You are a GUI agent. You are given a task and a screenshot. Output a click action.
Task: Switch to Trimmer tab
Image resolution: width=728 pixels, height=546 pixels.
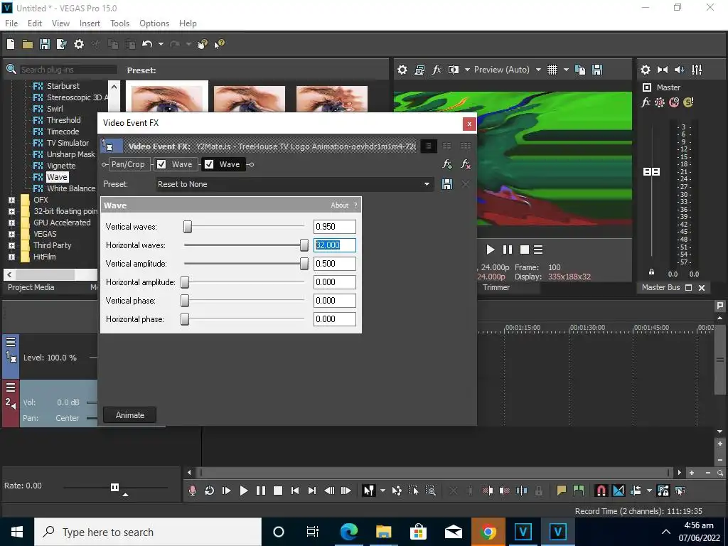pos(496,287)
